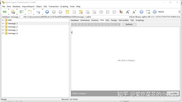The height and width of the screenshot is (102, 182).
Task: Increase font size with the A-up icon
Action: coord(128,12)
